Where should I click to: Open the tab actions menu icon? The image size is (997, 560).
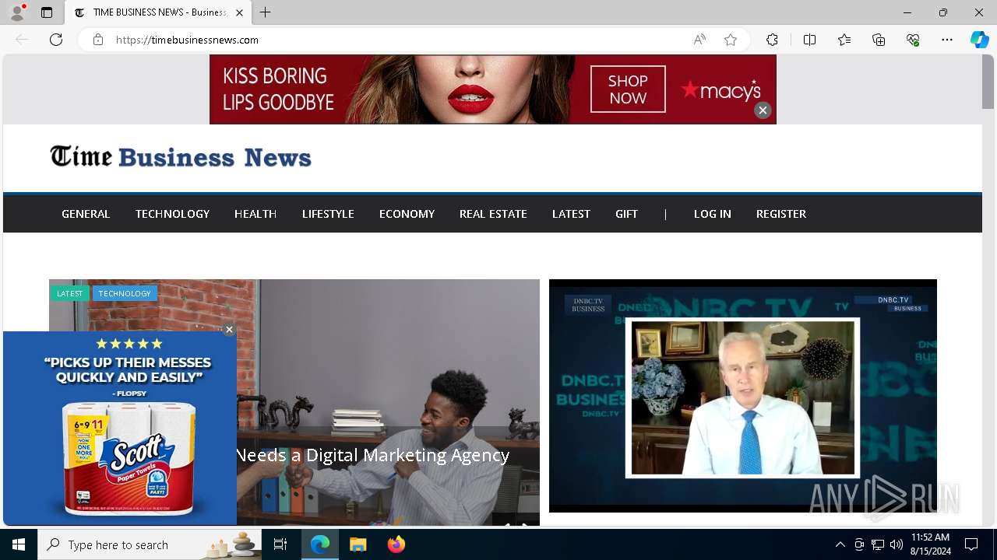pos(47,12)
